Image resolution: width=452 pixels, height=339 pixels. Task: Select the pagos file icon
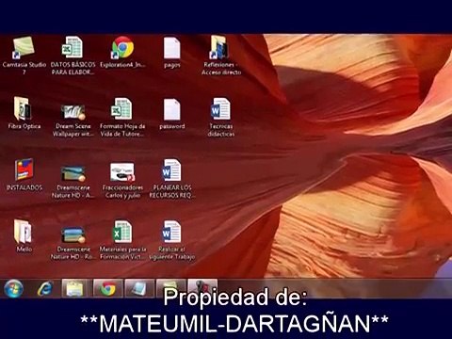coord(172,52)
